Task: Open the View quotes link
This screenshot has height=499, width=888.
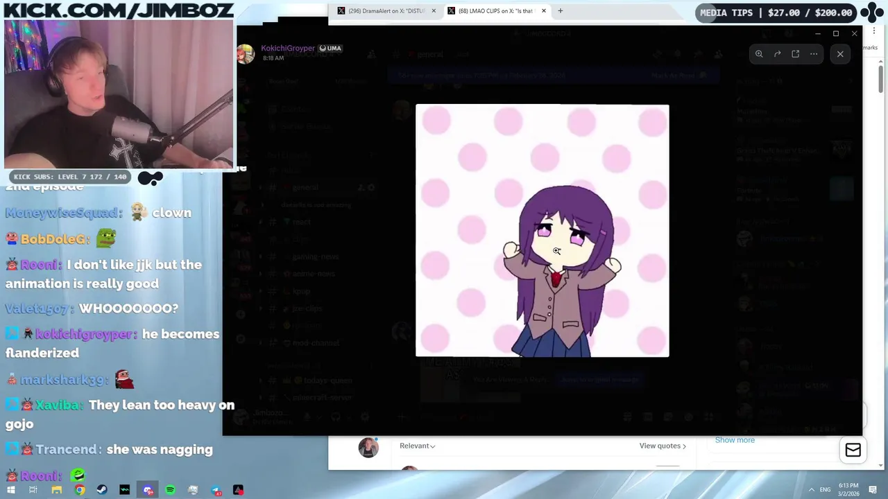Action: click(x=663, y=446)
